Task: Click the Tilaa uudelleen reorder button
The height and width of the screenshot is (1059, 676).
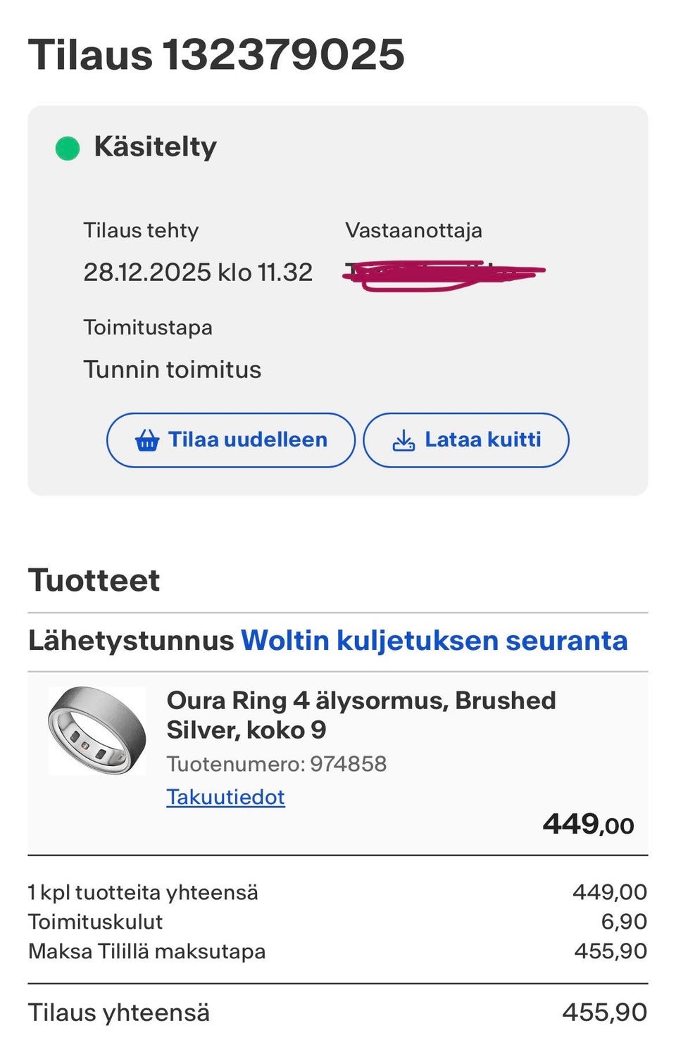Action: [230, 440]
